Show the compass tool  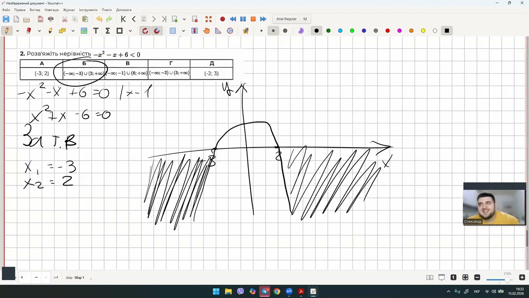[x=230, y=31]
